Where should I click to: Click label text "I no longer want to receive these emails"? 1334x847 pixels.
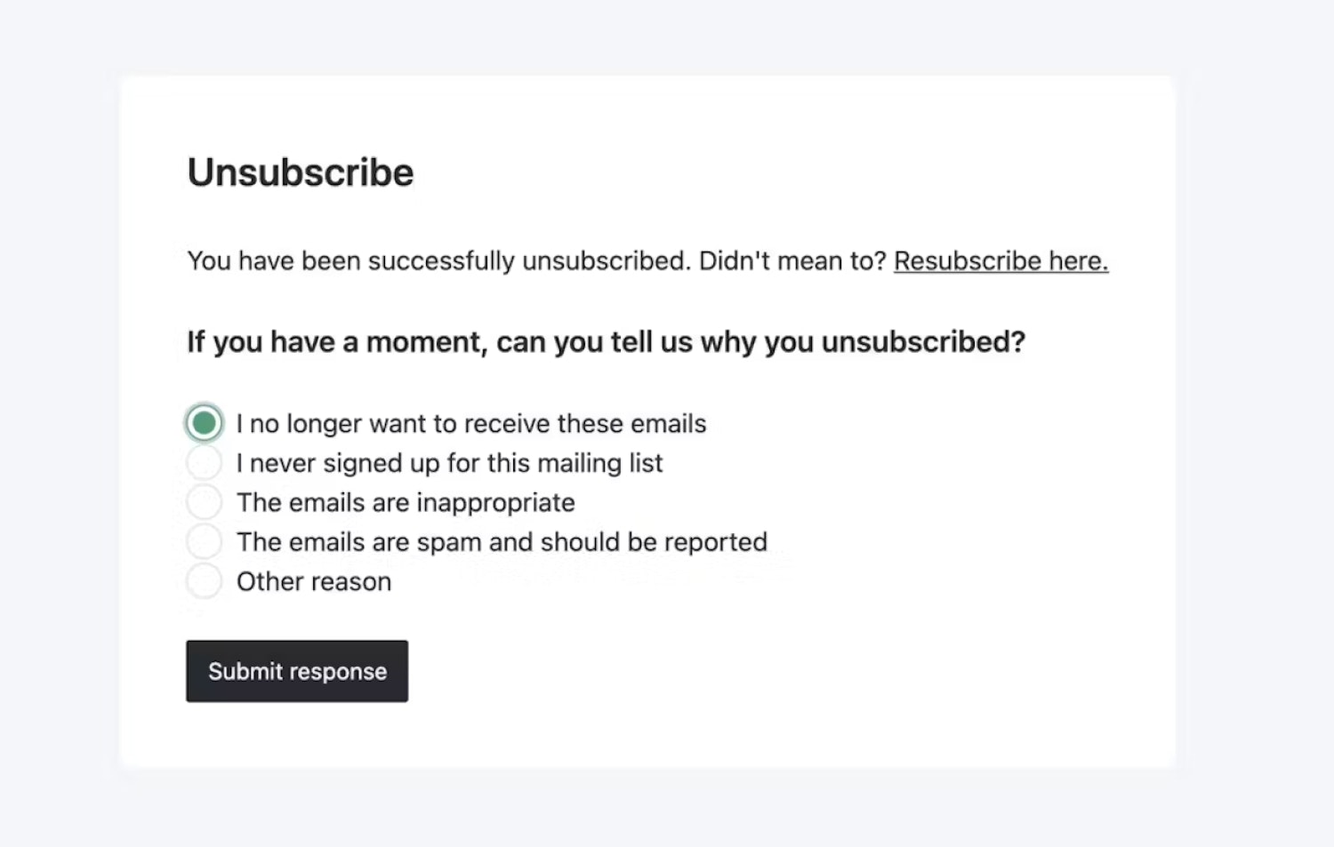point(470,424)
